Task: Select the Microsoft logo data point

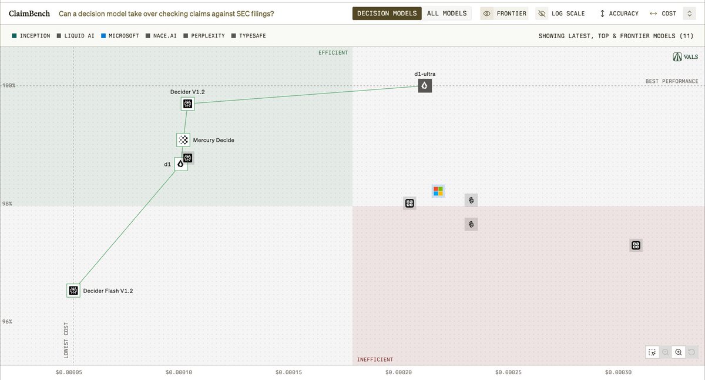Action: 438,191
